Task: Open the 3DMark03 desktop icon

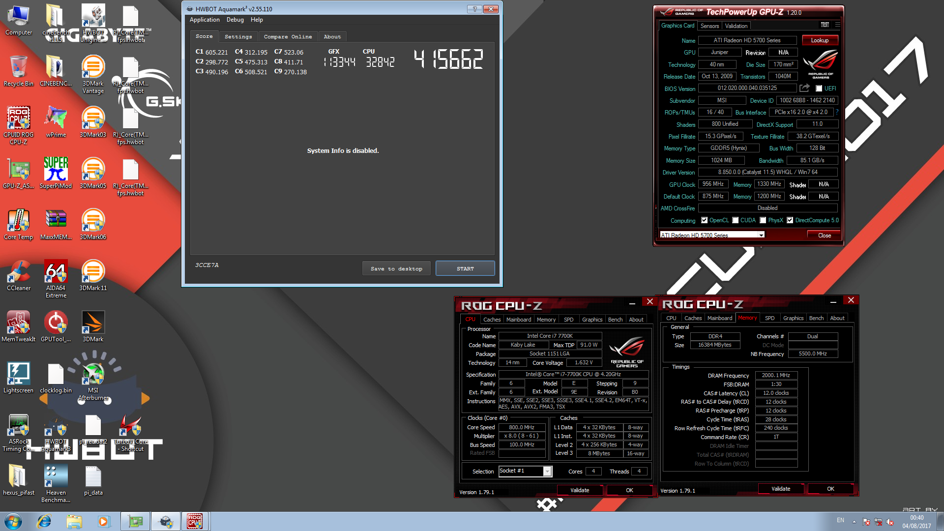Action: coord(93,122)
